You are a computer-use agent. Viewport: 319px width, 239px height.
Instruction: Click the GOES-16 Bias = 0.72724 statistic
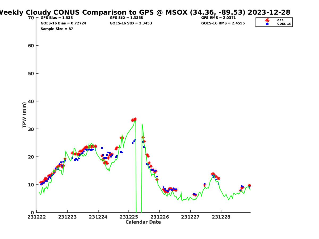click(x=63, y=23)
